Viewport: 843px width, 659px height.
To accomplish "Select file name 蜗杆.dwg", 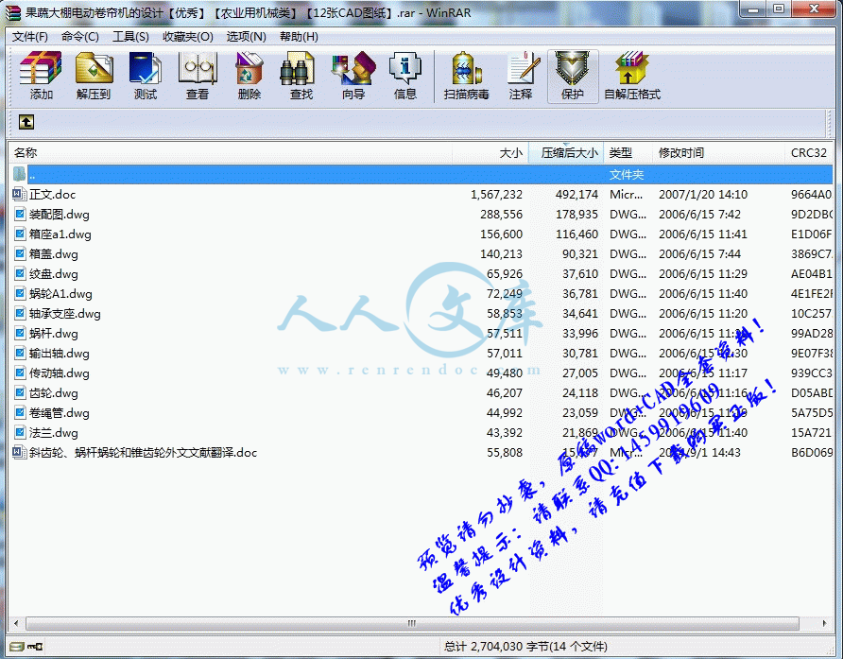I will (53, 334).
